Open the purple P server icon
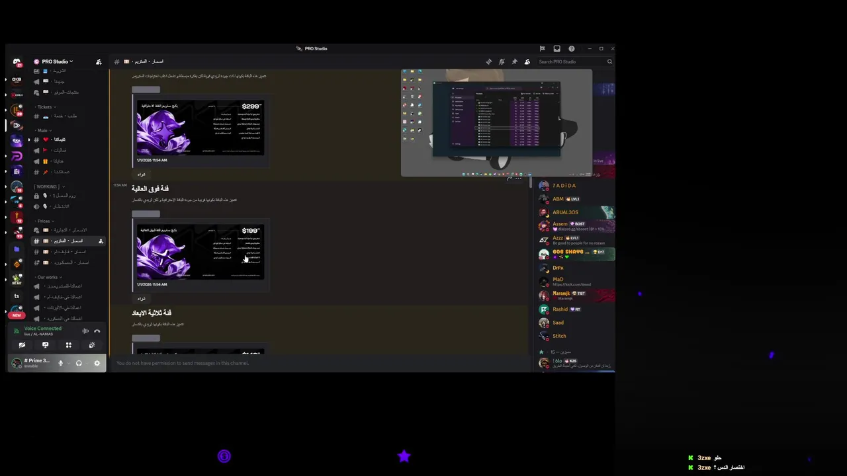 click(x=17, y=157)
